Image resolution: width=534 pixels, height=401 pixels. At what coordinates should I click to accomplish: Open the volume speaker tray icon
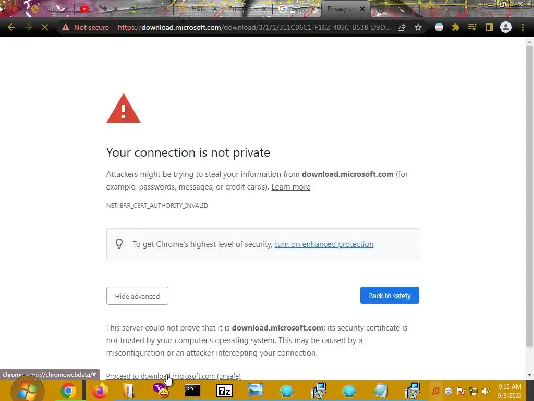click(486, 391)
